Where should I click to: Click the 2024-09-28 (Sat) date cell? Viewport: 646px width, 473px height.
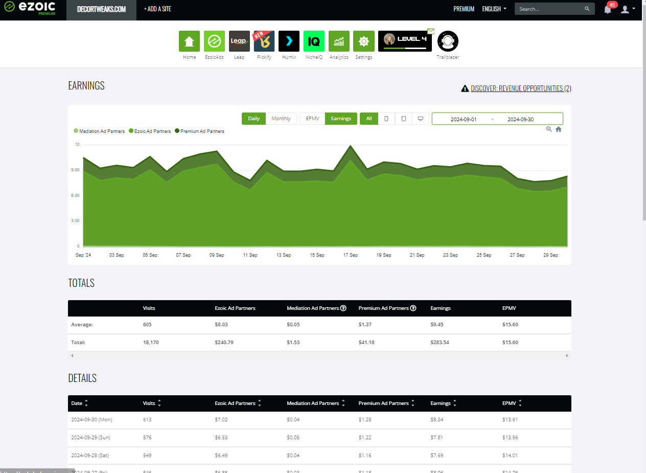coord(90,456)
